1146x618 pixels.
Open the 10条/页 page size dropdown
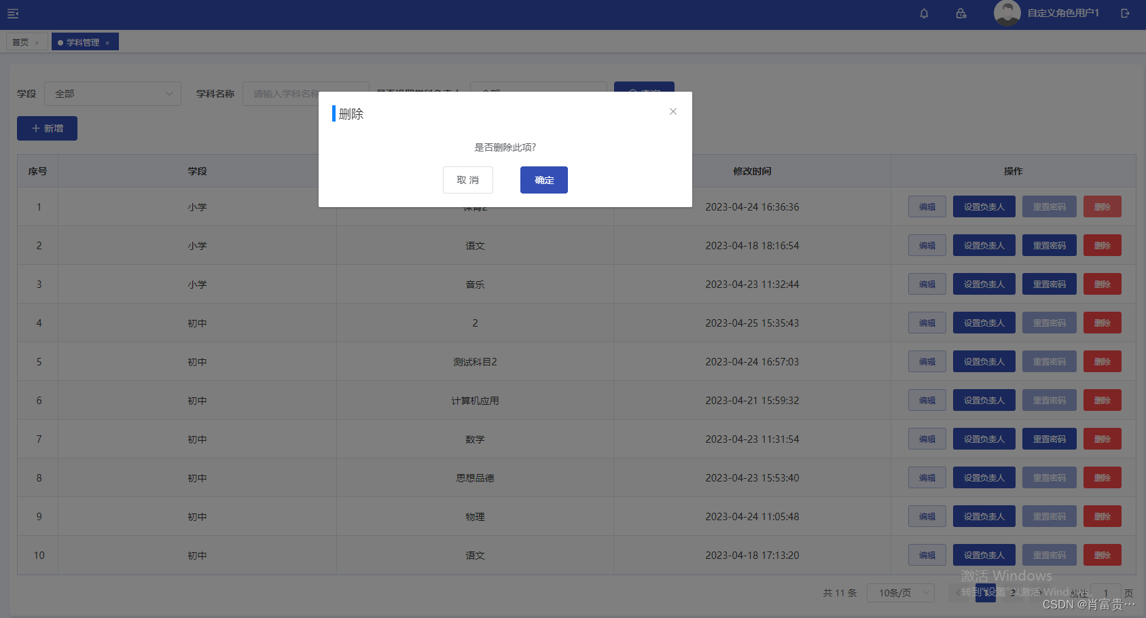click(x=900, y=593)
